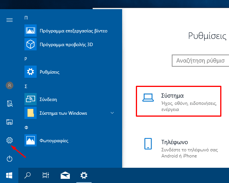The image size is (229, 183).
Task: Click the Φωτογραφίες app icon
Action: 31,140
